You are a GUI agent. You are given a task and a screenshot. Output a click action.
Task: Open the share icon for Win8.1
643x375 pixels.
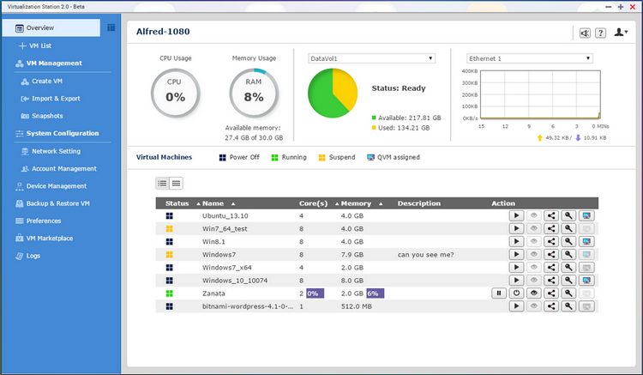[551, 242]
